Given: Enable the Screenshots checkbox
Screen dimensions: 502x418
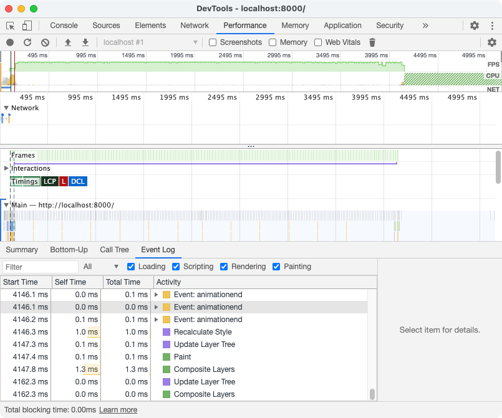Looking at the screenshot, I should click(213, 42).
